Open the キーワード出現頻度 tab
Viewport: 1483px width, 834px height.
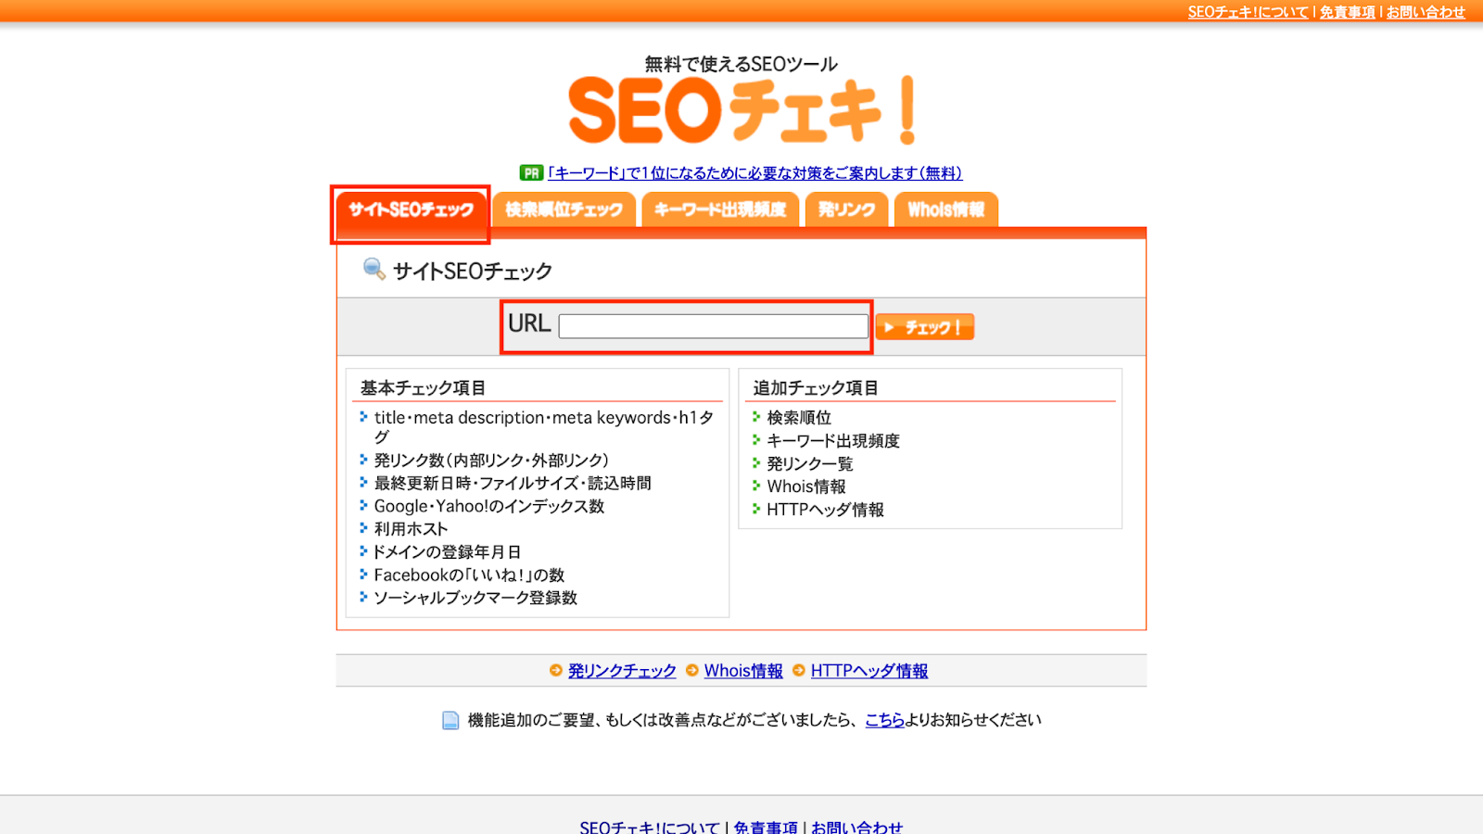[x=720, y=209]
